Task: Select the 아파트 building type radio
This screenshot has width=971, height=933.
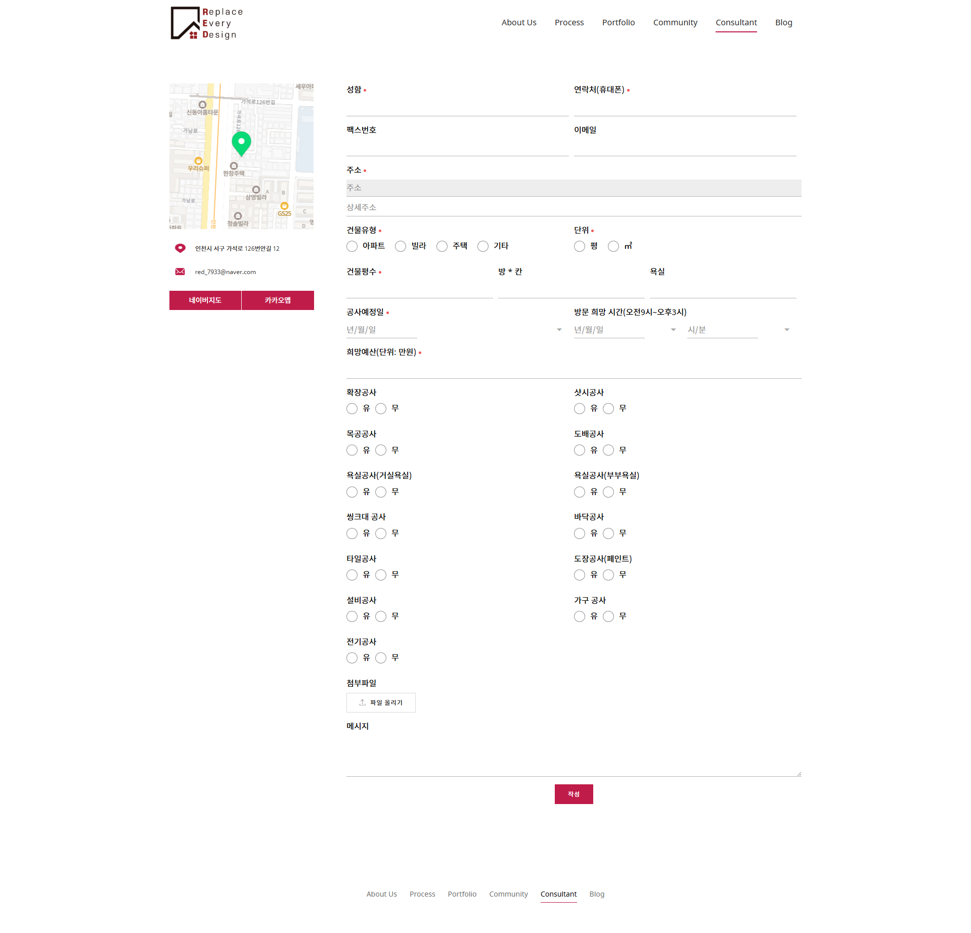Action: tap(352, 246)
